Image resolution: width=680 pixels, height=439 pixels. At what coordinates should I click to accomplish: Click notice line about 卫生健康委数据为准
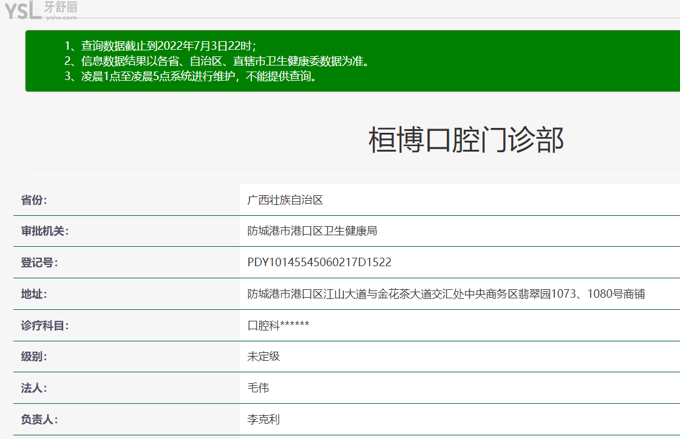(217, 61)
